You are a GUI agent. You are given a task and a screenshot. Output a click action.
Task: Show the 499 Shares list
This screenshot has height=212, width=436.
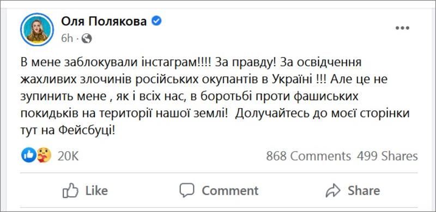tap(387, 156)
